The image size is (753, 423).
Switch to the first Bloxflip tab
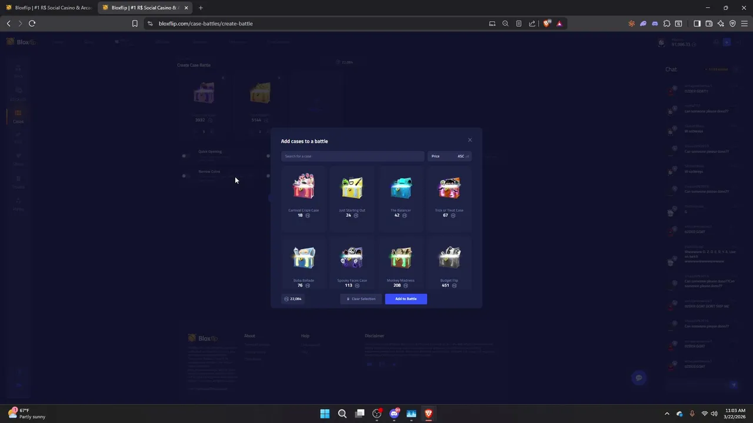(49, 8)
